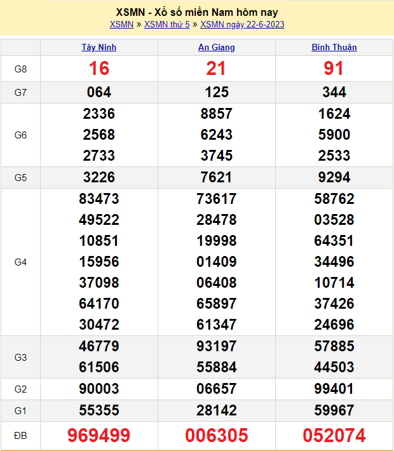Open the 'XSMN ngày 22-6-2023' link
Image resolution: width=394 pixels, height=451 pixels.
coord(242,25)
